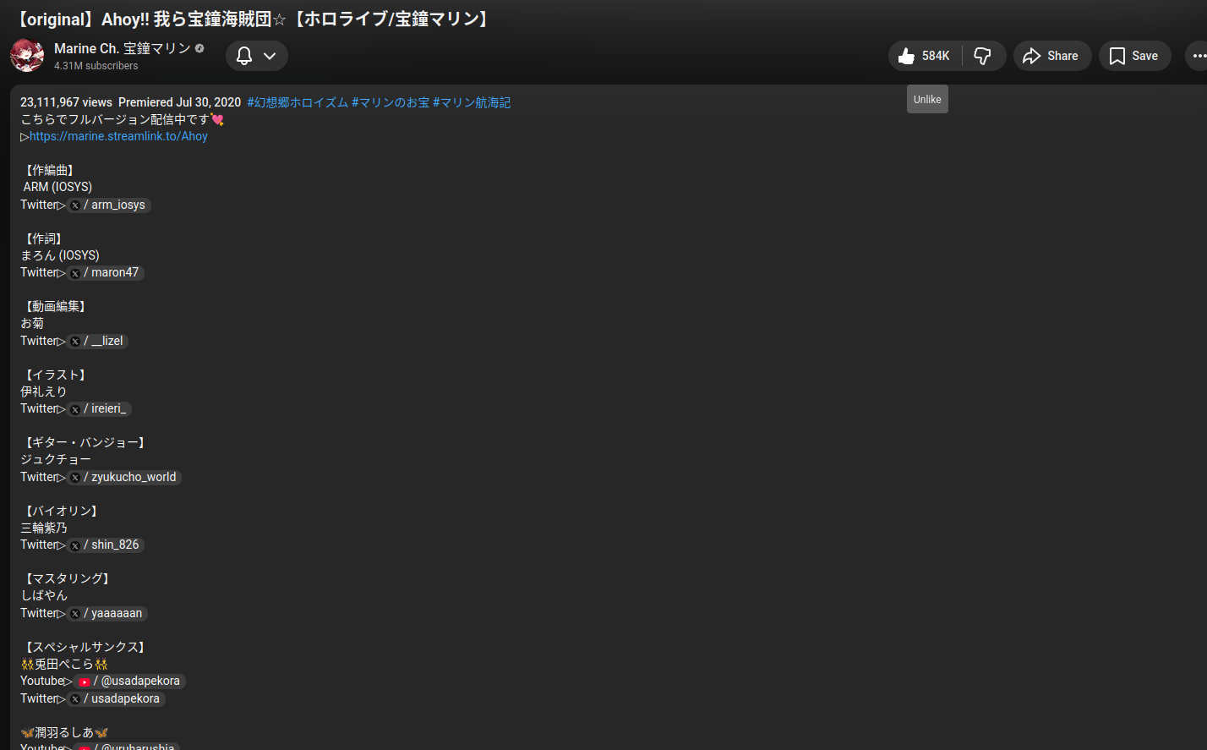Viewport: 1207px width, 750px height.
Task: Click the 三輪紫乃 credit name
Action: tap(44, 528)
